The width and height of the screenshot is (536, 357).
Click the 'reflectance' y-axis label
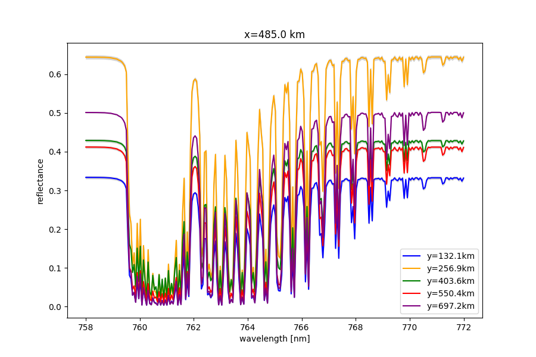pyautogui.click(x=40, y=181)
